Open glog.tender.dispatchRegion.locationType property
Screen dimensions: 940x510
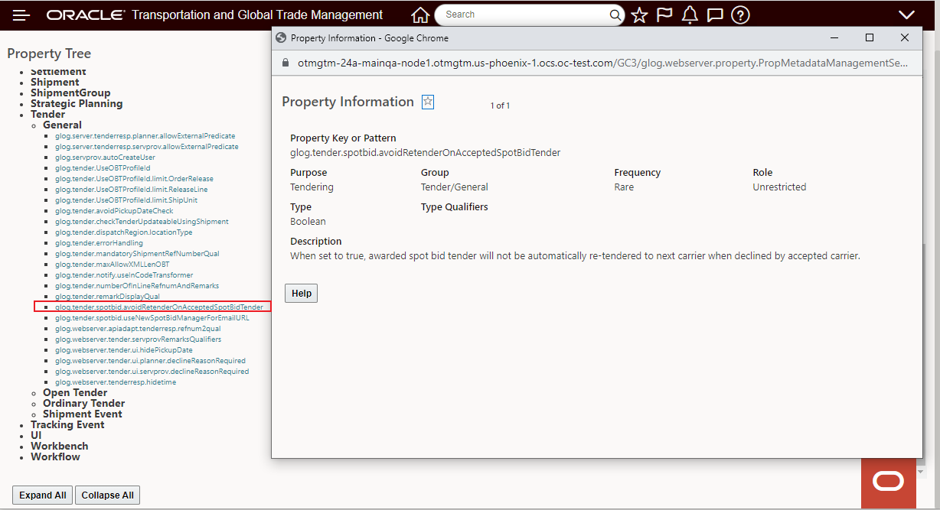click(x=123, y=232)
